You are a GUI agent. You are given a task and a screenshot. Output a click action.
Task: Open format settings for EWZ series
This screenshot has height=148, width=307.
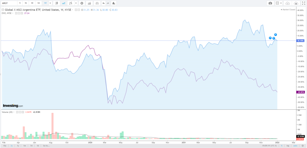19,13
